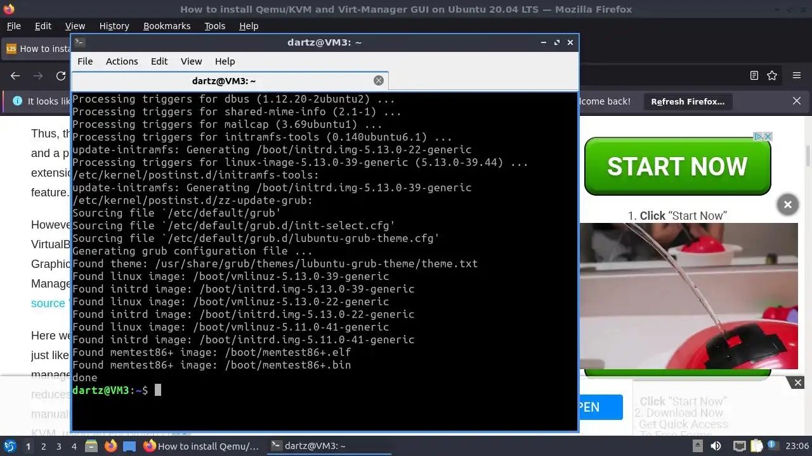Open the volume control tray icon

click(716, 446)
